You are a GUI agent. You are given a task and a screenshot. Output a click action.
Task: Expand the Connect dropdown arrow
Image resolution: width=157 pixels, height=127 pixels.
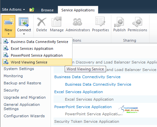click(x=24, y=34)
